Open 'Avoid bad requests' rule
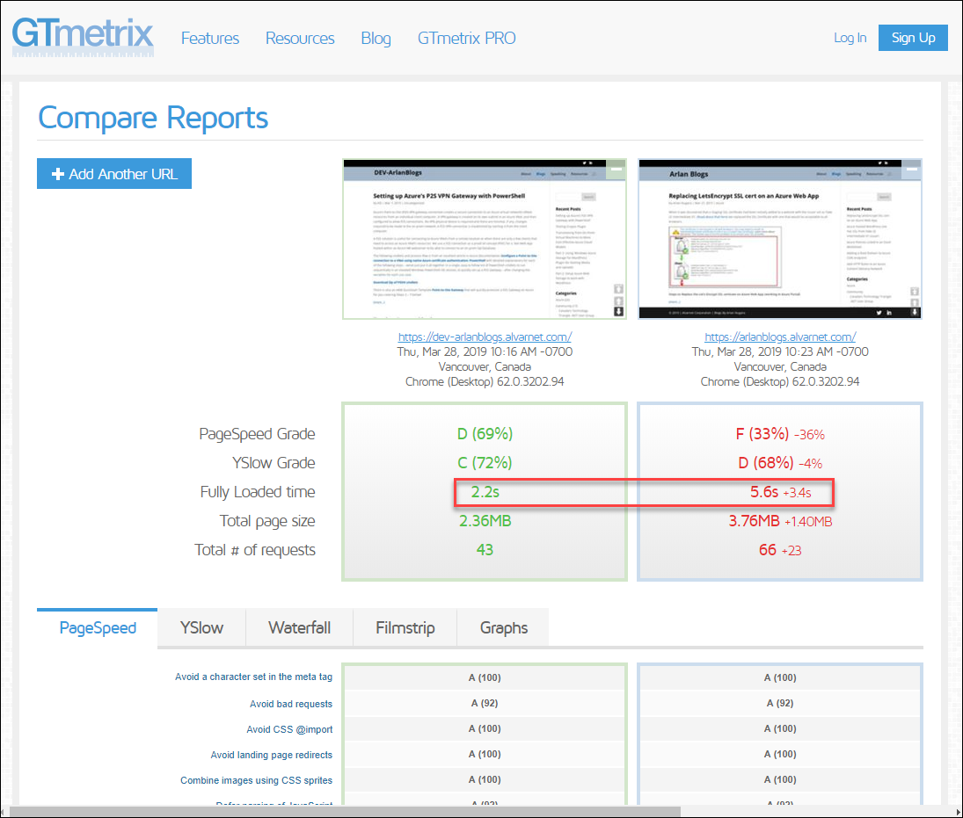963x818 pixels. point(291,704)
